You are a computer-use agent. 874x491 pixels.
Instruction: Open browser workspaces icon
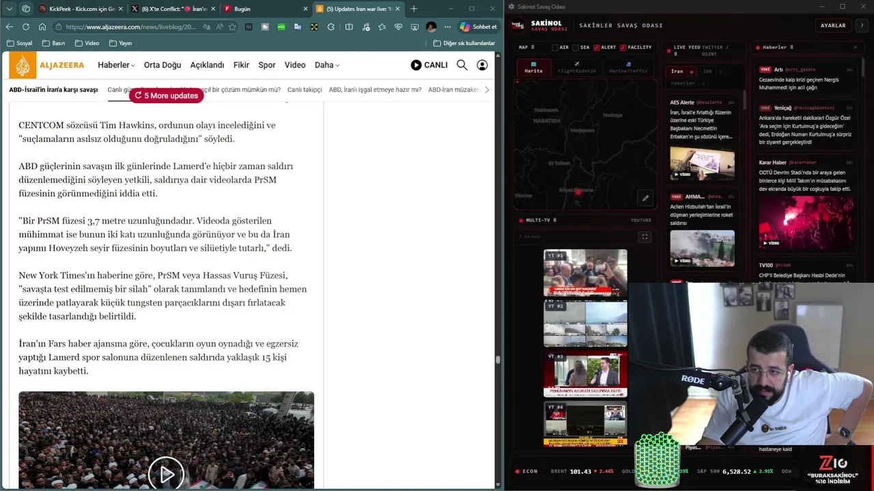26,9
